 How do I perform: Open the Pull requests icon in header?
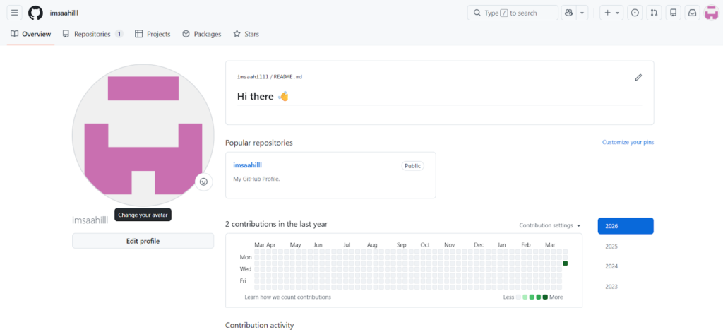click(x=654, y=13)
